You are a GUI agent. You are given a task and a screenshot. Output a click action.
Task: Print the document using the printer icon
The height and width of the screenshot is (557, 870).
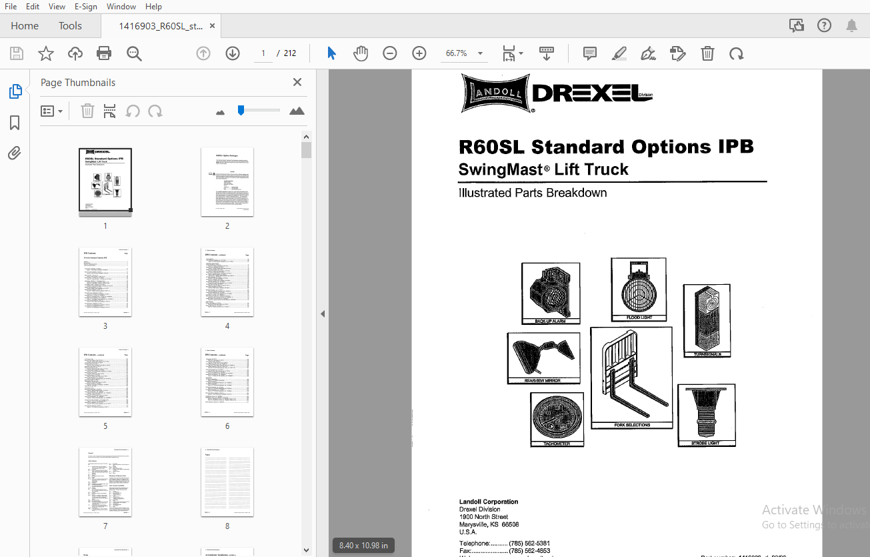pyautogui.click(x=104, y=53)
